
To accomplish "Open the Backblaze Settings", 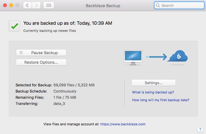I will coord(153,83).
